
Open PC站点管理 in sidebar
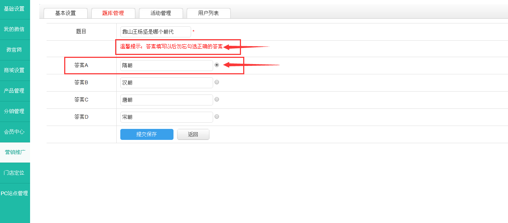pyautogui.click(x=15, y=193)
